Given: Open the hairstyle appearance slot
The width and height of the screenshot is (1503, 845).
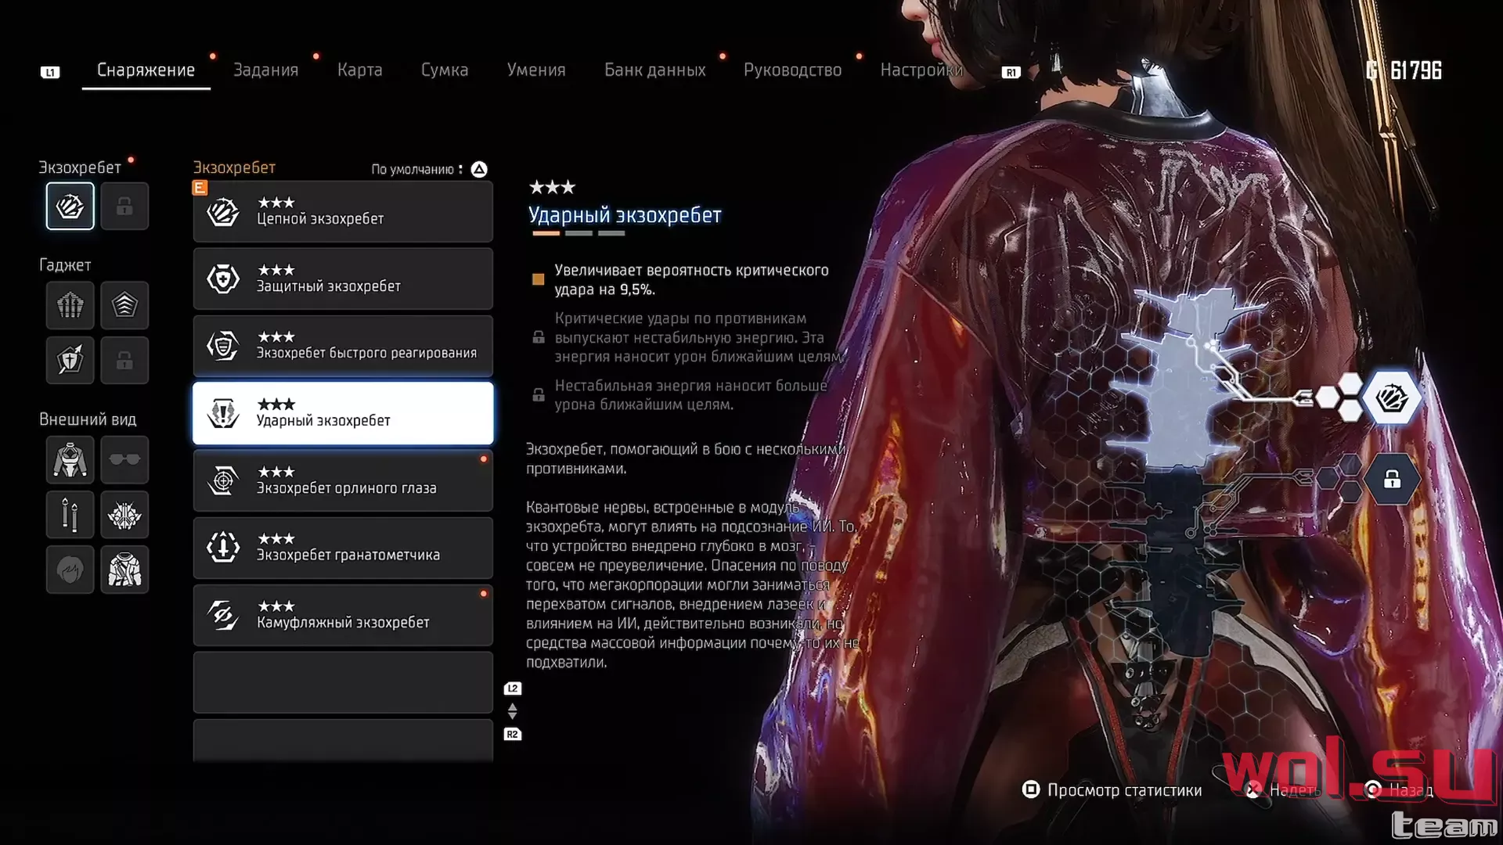Looking at the screenshot, I should tap(70, 569).
